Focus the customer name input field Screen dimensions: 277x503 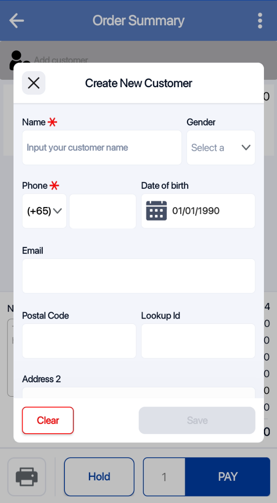(102, 148)
